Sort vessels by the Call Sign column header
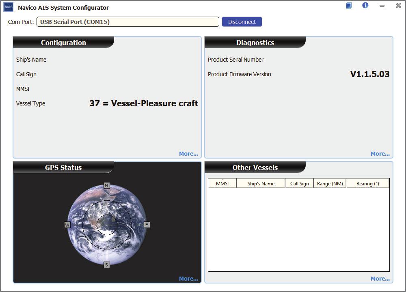 299,183
